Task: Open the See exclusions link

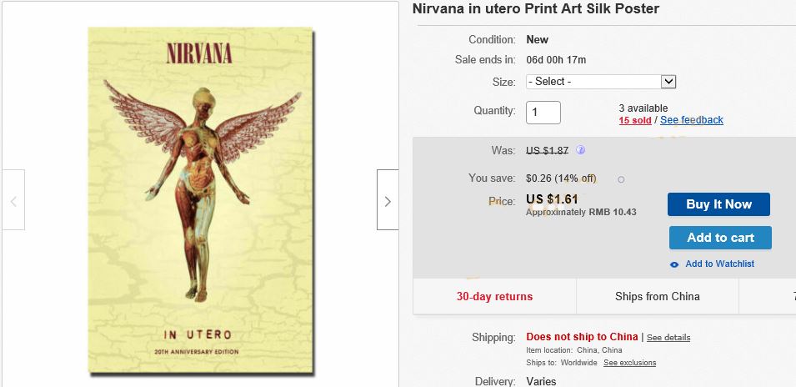Action: (629, 363)
